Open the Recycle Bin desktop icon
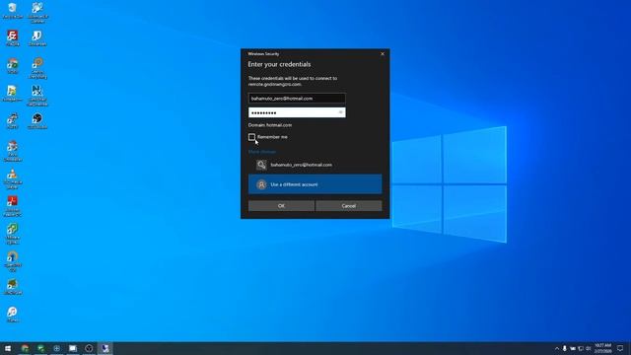This screenshot has width=631, height=355. (13, 11)
